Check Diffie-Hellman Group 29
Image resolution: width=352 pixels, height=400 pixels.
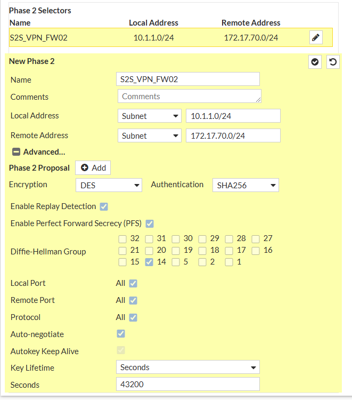[202, 239]
